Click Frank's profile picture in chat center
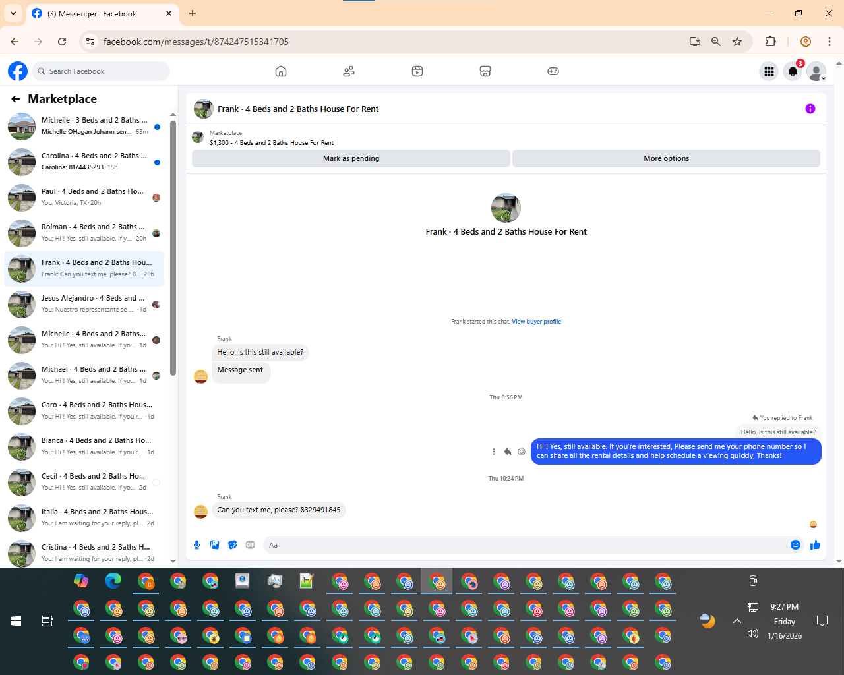This screenshot has height=675, width=844. [x=506, y=208]
